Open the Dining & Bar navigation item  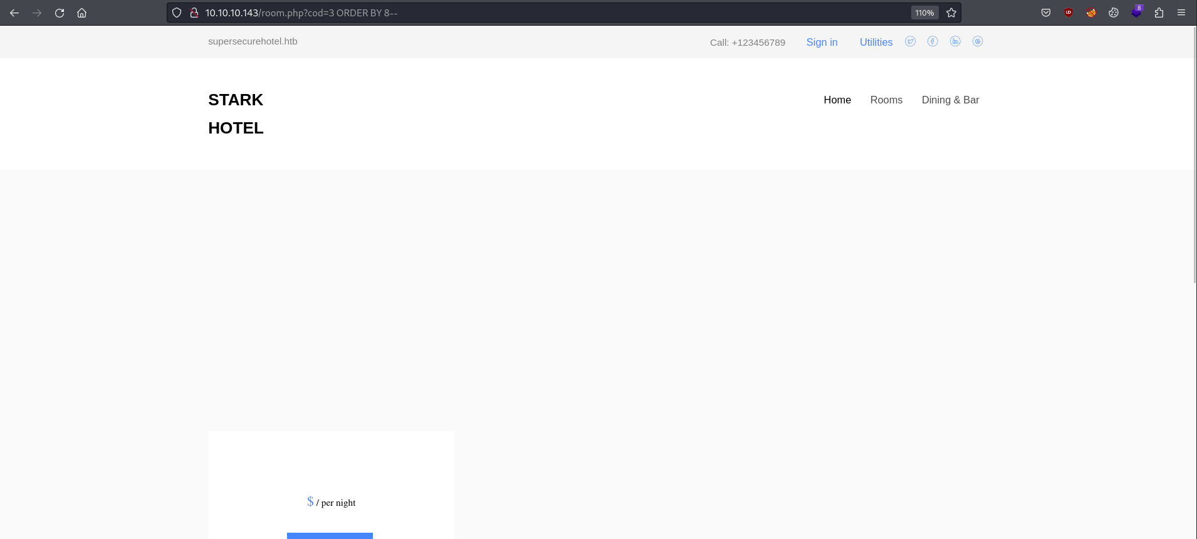(x=950, y=100)
